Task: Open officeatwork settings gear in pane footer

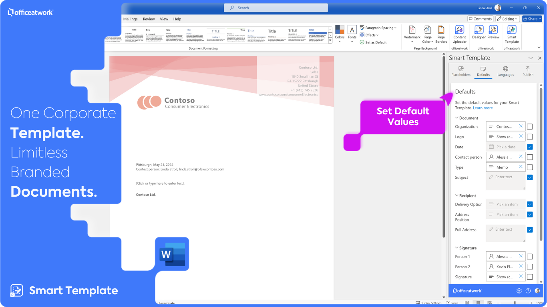Action: (519, 291)
